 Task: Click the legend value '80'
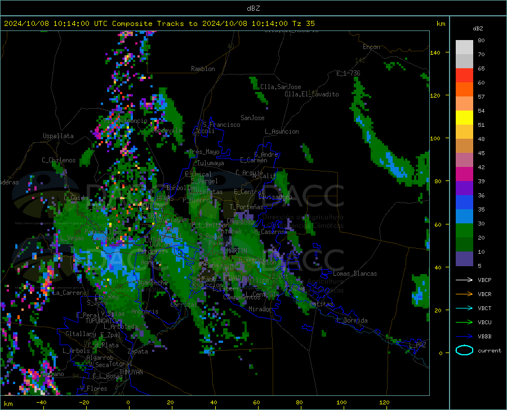481,41
